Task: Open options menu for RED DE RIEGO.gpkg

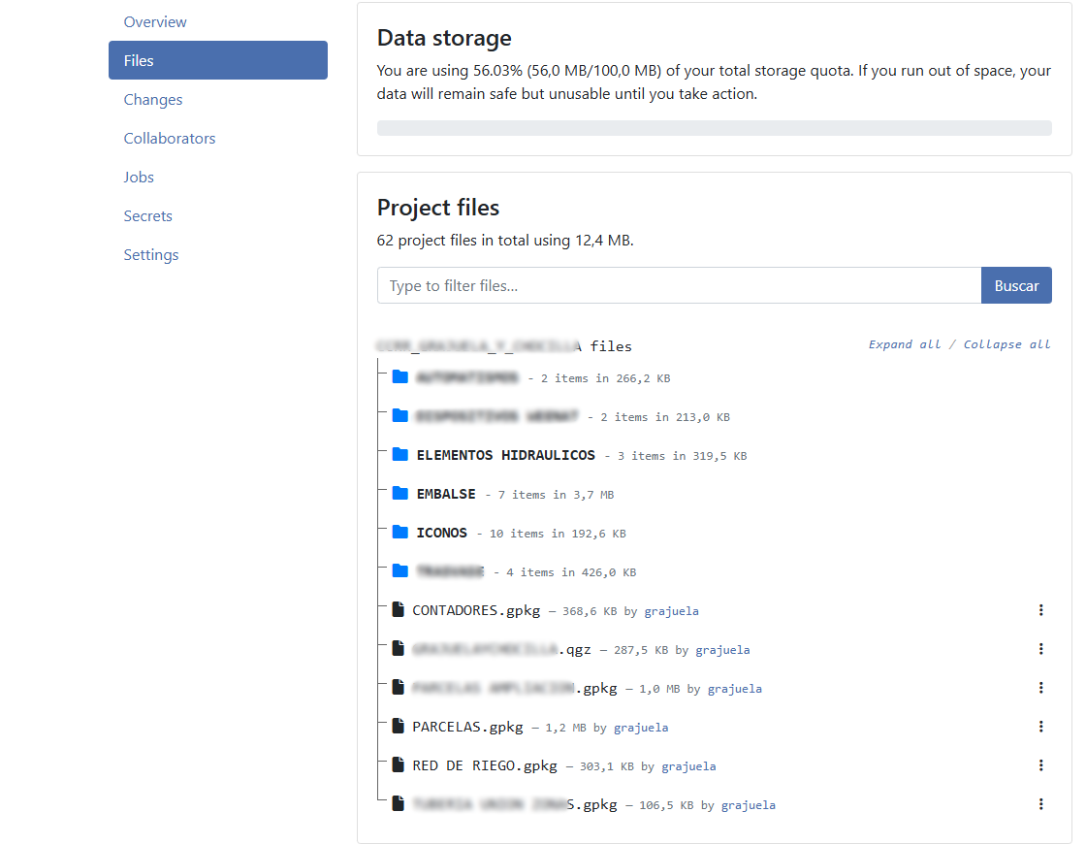Action: click(1040, 765)
